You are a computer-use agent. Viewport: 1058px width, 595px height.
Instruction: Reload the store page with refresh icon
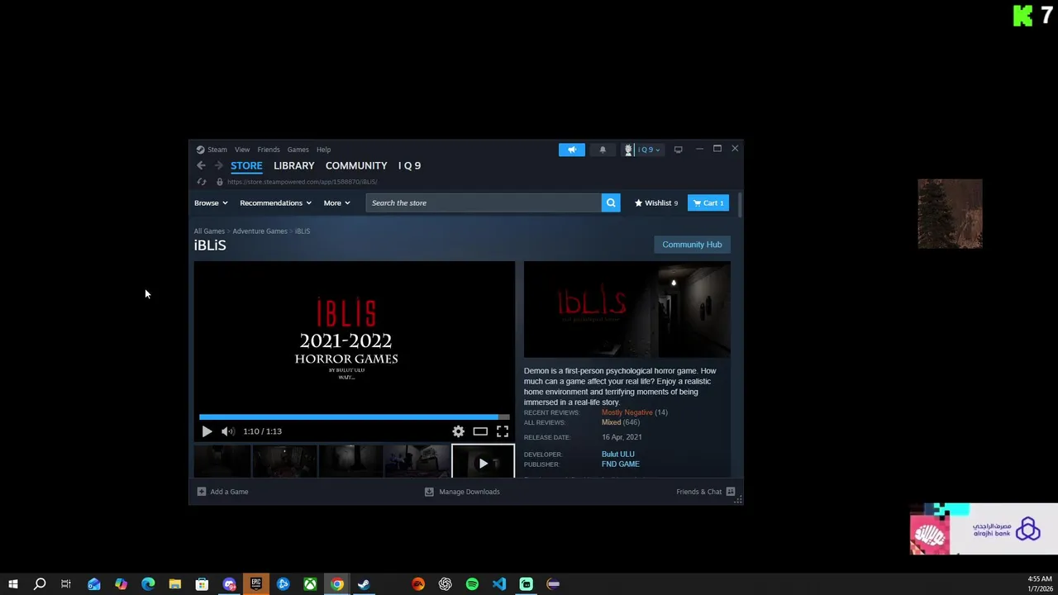(x=202, y=182)
